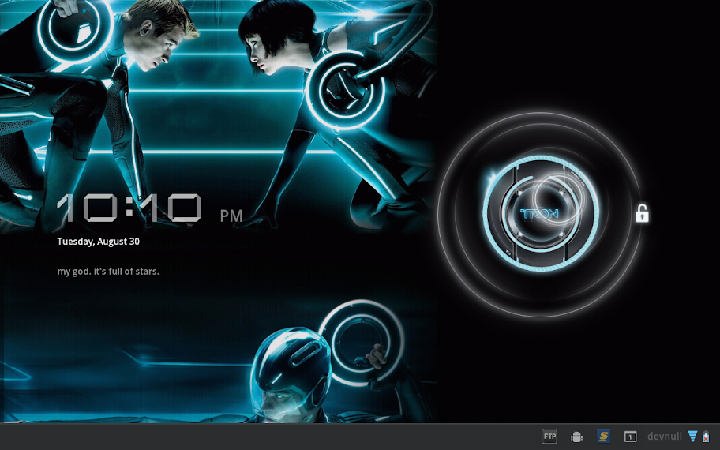This screenshot has height=450, width=720.
Task: Select the Tuesday, August 30 date
Action: pyautogui.click(x=98, y=242)
